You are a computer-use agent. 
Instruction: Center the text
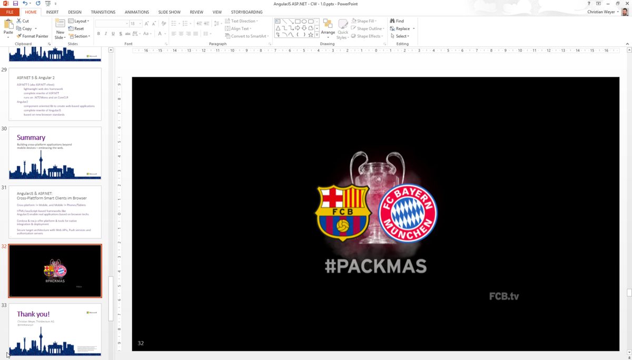click(181, 34)
